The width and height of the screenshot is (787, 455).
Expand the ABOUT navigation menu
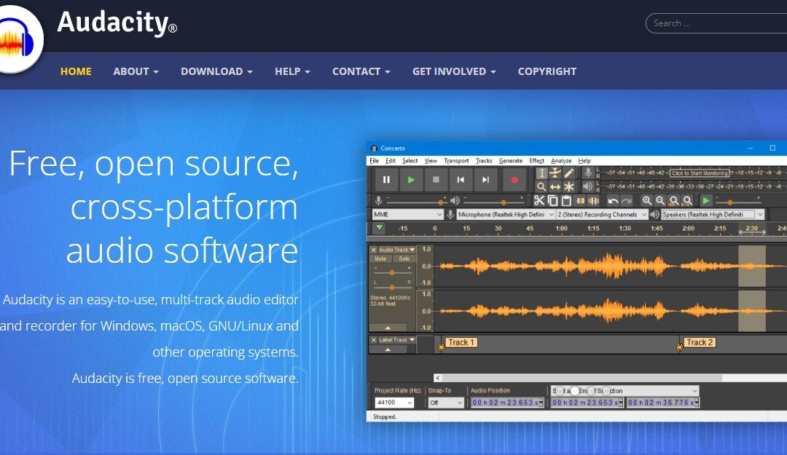pyautogui.click(x=136, y=71)
